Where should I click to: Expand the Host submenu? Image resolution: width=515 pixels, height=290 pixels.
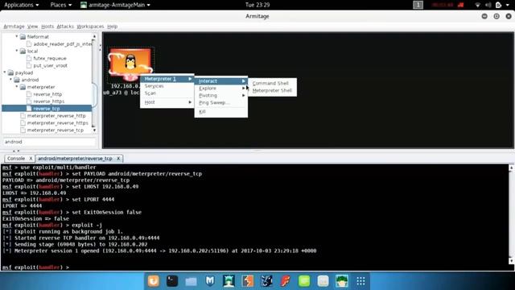(167, 102)
